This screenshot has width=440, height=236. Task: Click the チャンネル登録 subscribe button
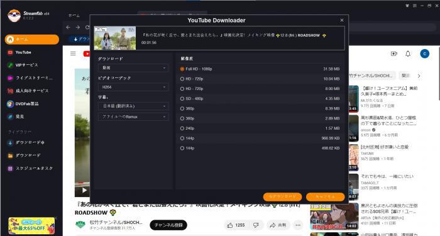coord(168,225)
